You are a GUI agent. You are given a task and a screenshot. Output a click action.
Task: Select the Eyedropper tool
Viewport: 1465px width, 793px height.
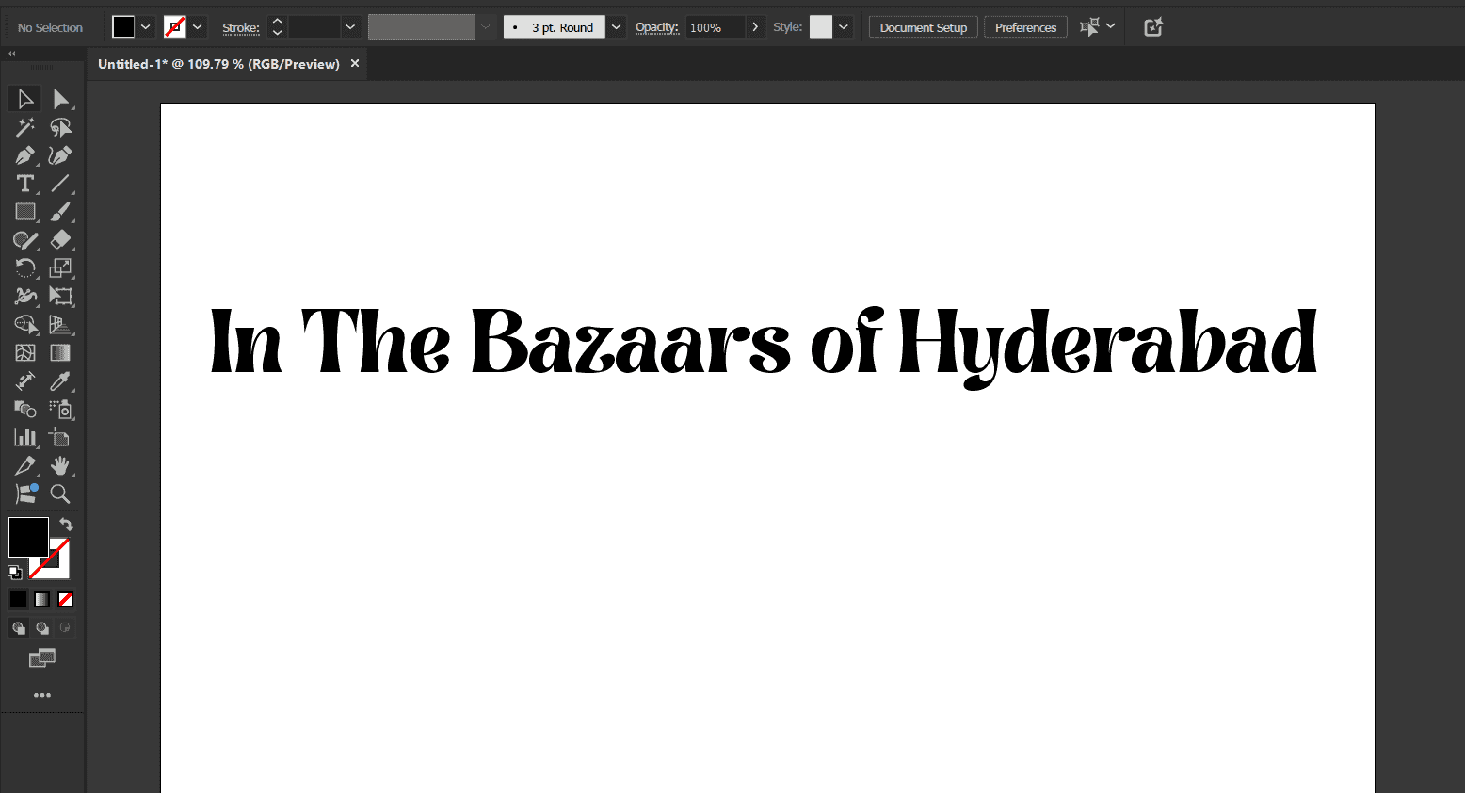coord(61,381)
